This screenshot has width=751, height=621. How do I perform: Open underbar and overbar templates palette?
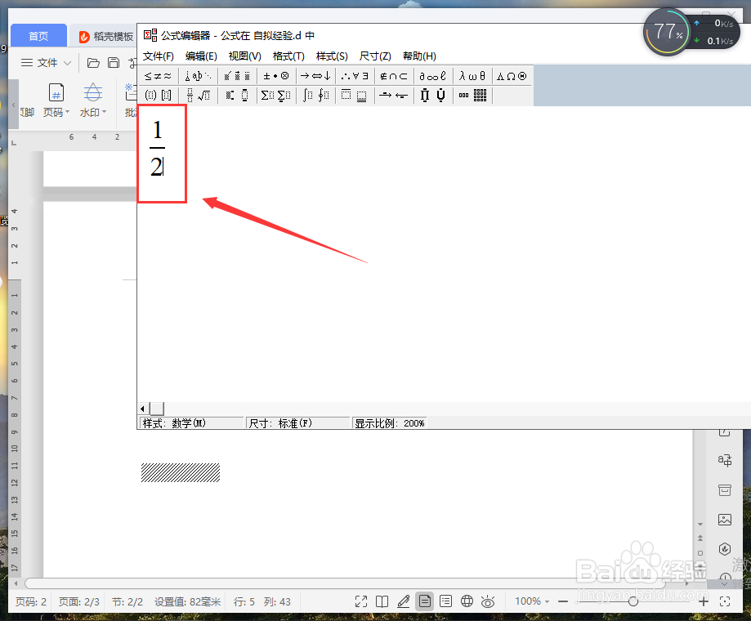coord(355,96)
